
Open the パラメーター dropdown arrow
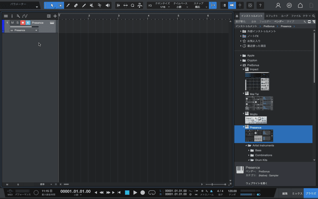[37, 7]
